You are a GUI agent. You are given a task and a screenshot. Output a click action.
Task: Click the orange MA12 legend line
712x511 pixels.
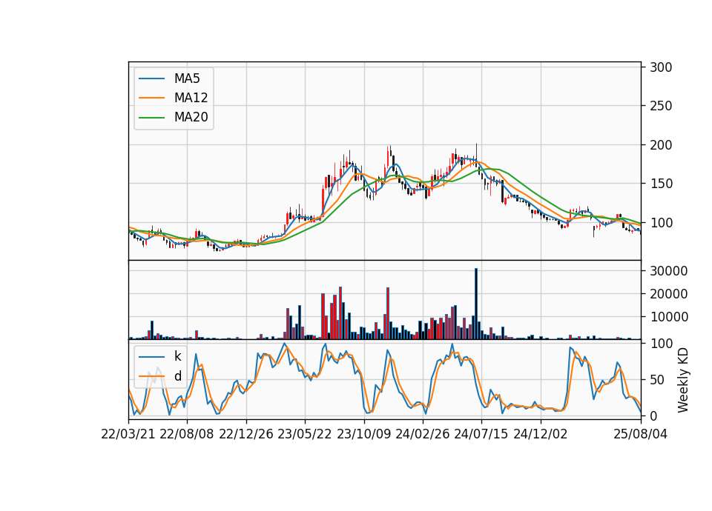(x=151, y=98)
